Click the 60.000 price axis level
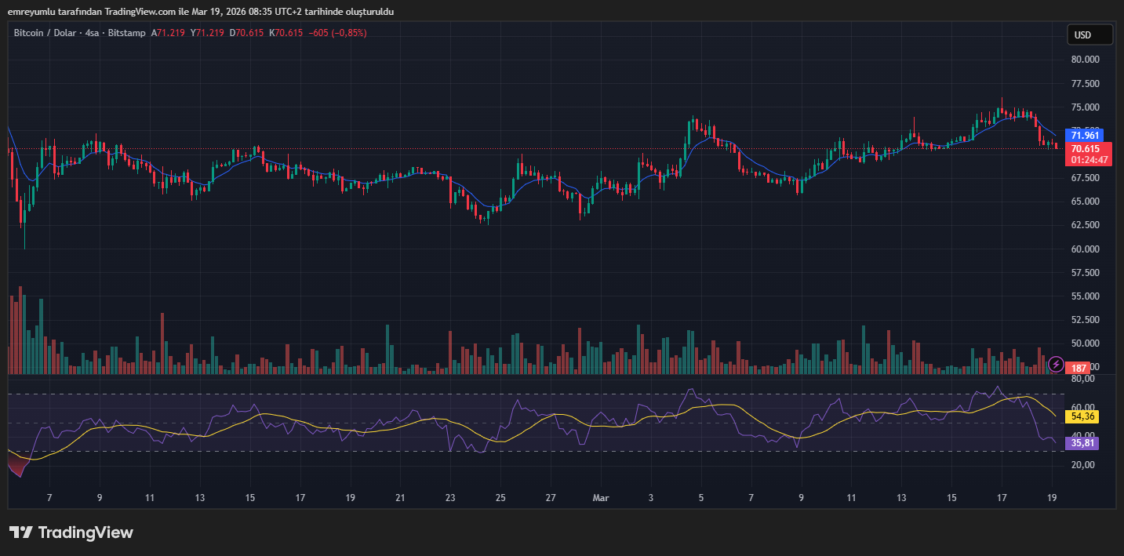 point(1085,249)
